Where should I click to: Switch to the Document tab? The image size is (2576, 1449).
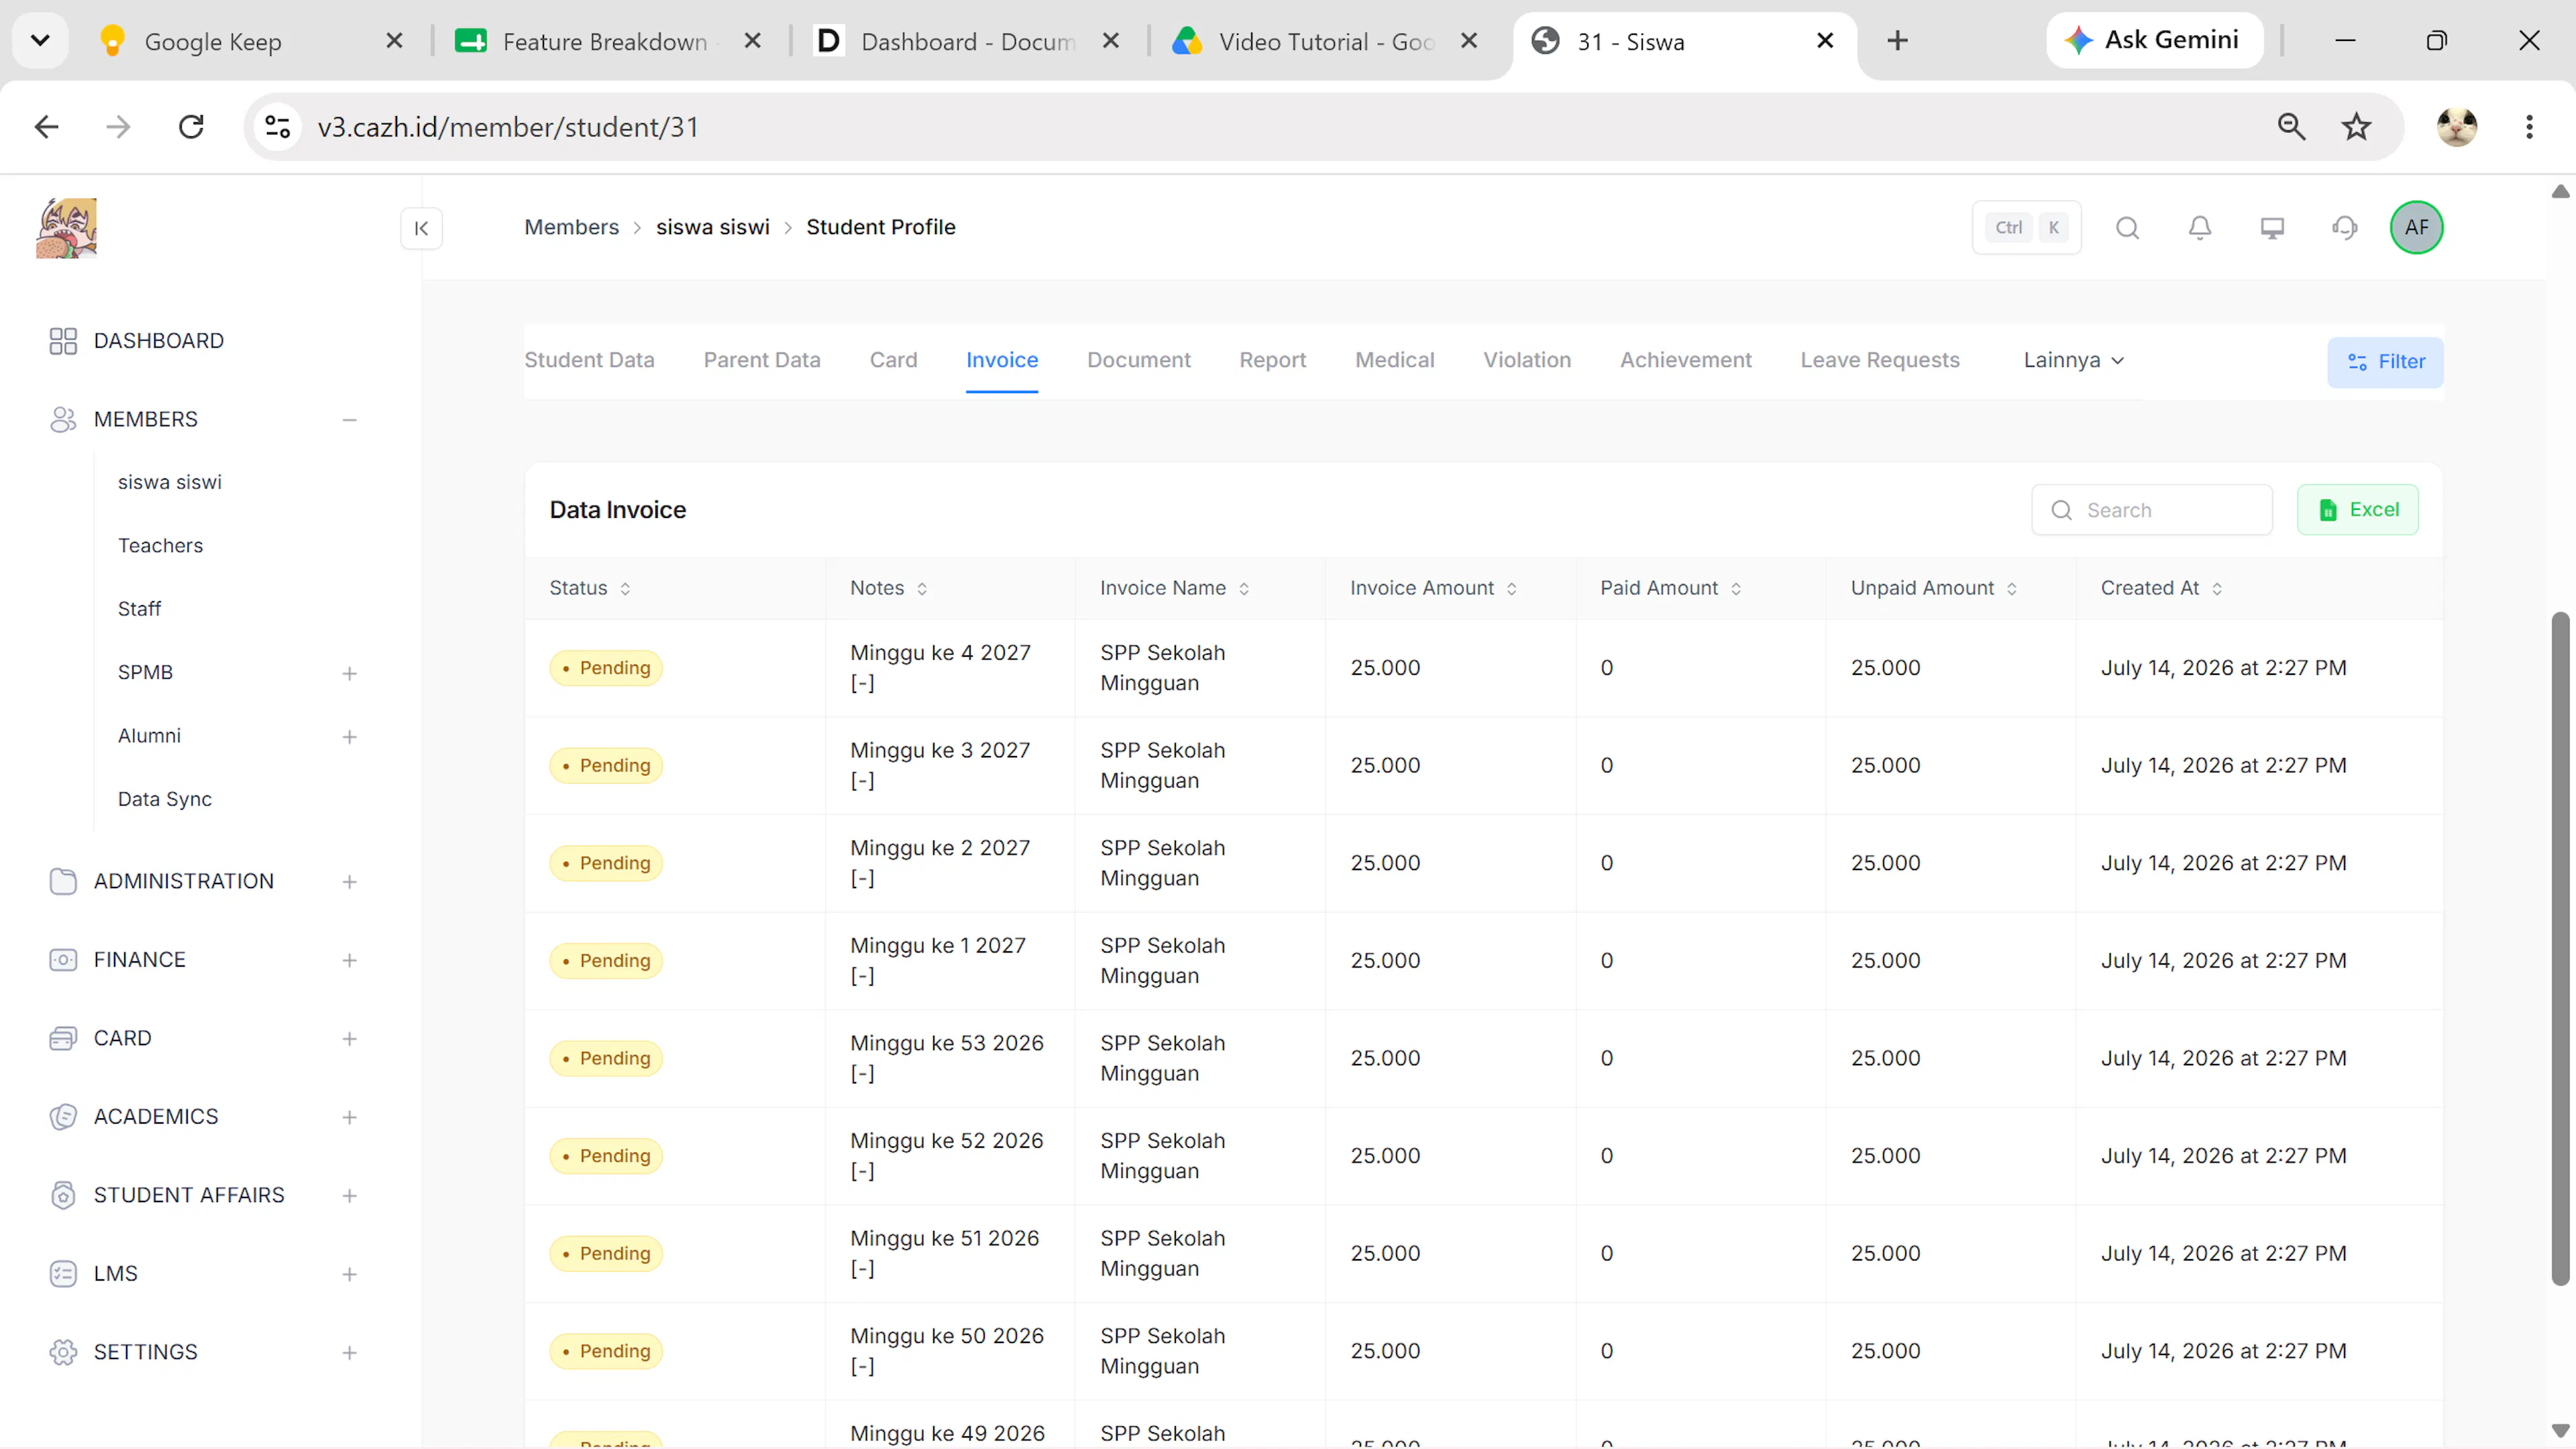pyautogui.click(x=1139, y=360)
